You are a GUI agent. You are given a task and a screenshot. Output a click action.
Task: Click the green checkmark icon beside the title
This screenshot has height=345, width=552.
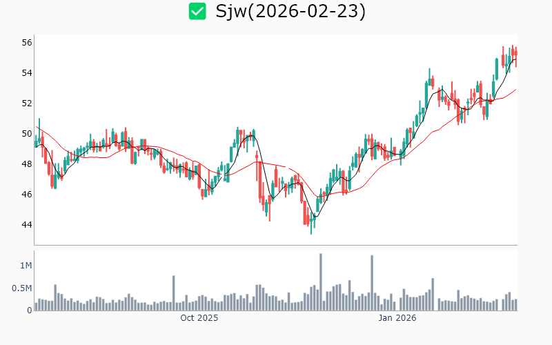(197, 11)
